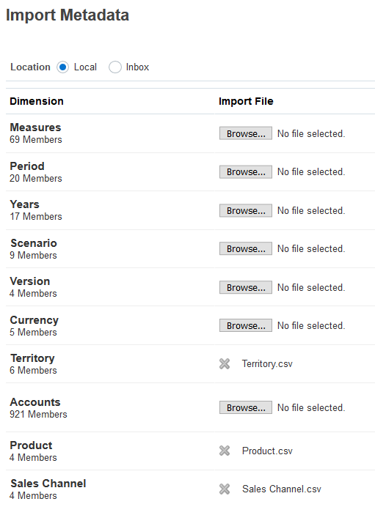Viewport: 375px width, 507px height.
Task: Click the Accounts dimension name
Action: (x=35, y=402)
